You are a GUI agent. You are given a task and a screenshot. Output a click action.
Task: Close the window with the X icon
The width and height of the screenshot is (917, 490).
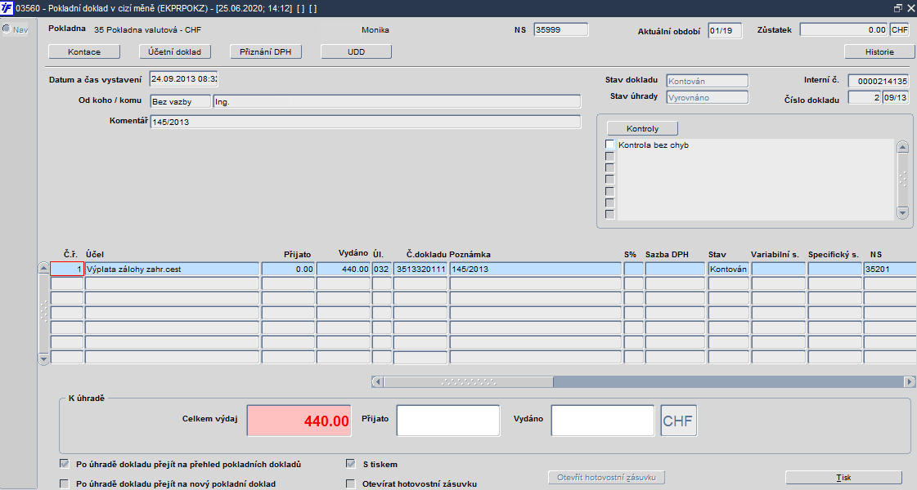(x=910, y=8)
